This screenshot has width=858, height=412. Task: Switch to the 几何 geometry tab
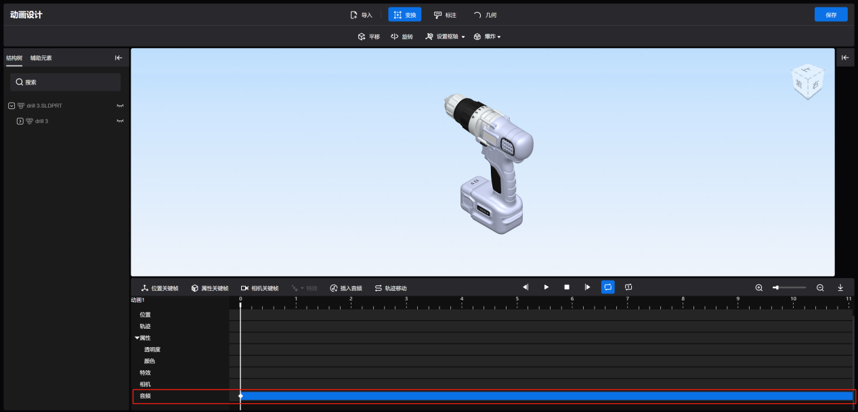[485, 15]
